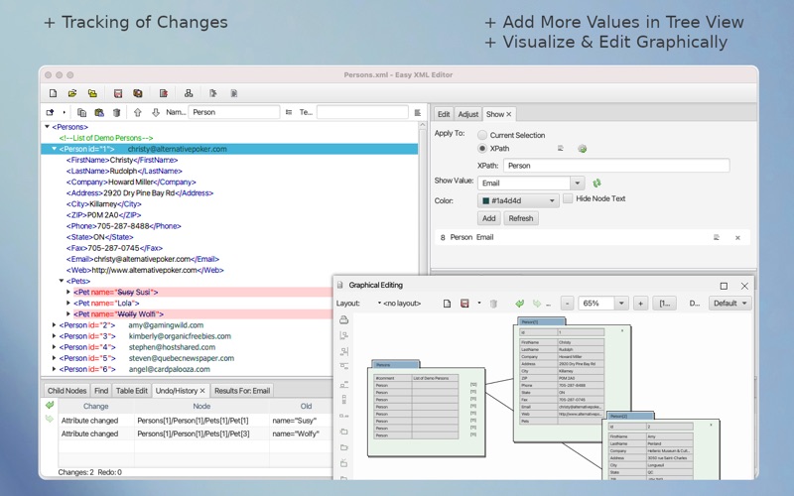Image resolution: width=794 pixels, height=496 pixels.
Task: Close the Show tab using its X
Action: pyautogui.click(x=508, y=114)
